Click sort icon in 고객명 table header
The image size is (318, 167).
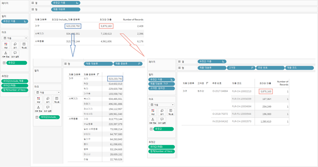point(207,83)
